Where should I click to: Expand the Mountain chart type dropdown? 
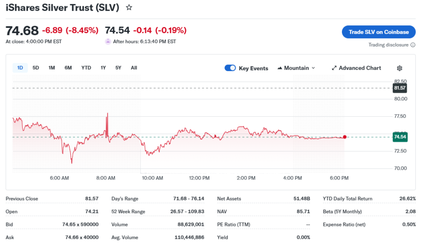pyautogui.click(x=313, y=68)
